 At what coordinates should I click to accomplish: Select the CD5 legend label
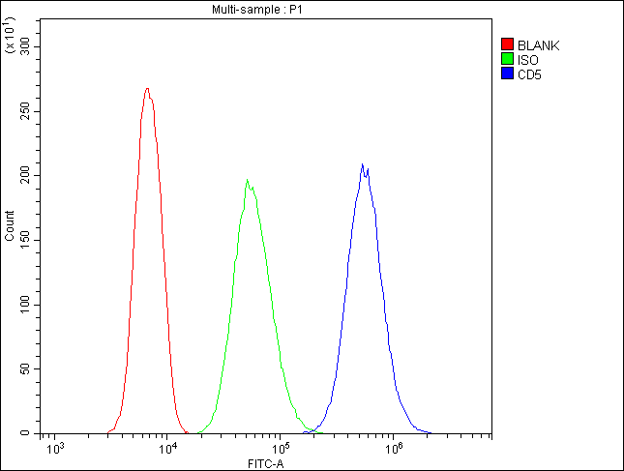[x=529, y=74]
